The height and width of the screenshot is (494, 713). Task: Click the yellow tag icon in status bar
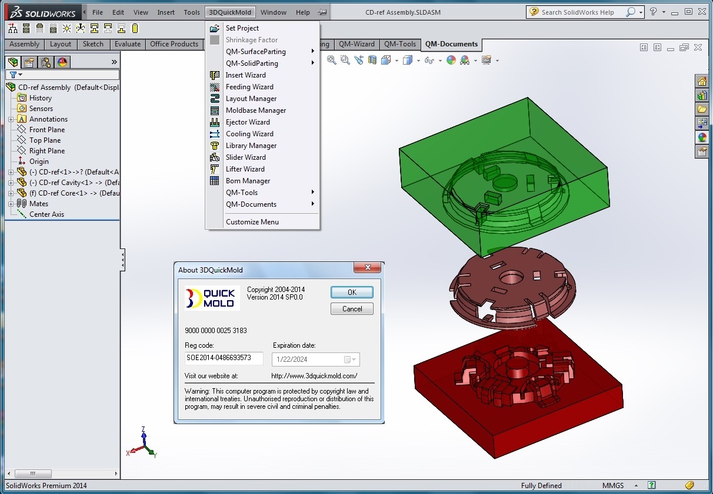pos(690,486)
